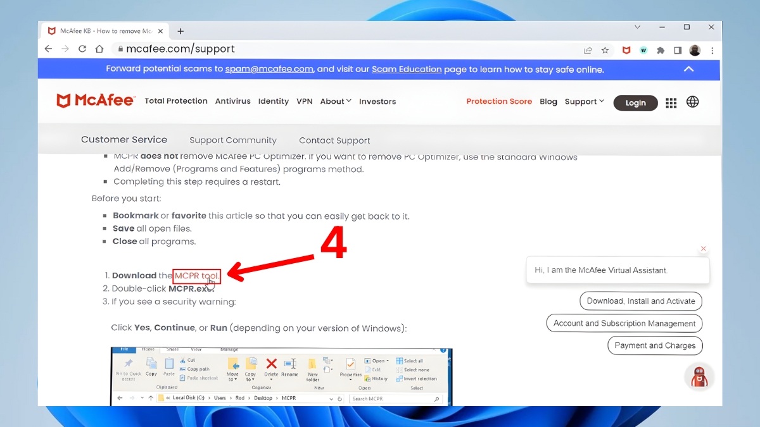Open the MCPR tool link
Image resolution: width=760 pixels, height=427 pixels.
click(x=196, y=275)
